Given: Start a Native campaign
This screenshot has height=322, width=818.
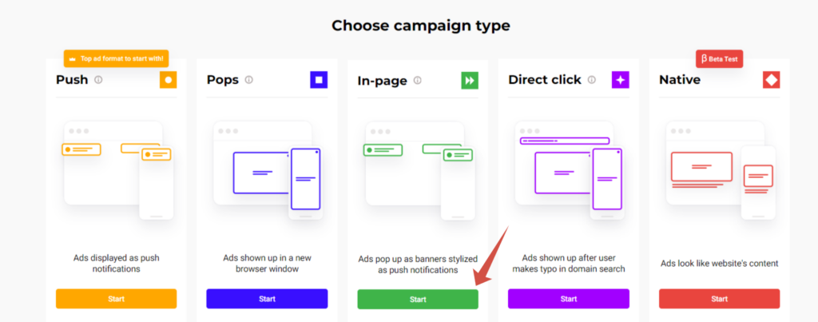Looking at the screenshot, I should coord(720,299).
